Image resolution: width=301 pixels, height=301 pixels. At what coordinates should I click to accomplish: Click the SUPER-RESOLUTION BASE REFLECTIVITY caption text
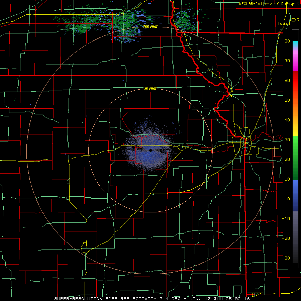(105, 299)
